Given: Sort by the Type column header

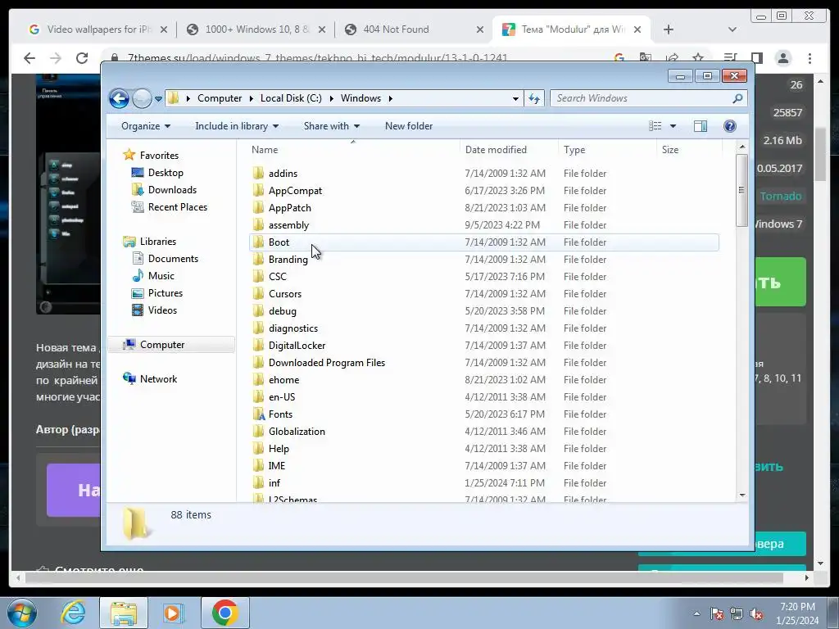Looking at the screenshot, I should click(607, 150).
